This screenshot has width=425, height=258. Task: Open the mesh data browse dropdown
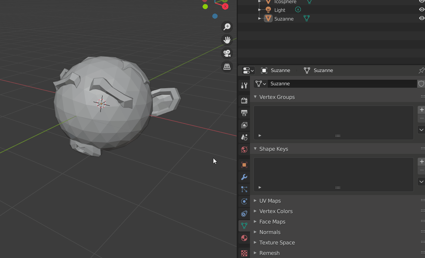(260, 84)
